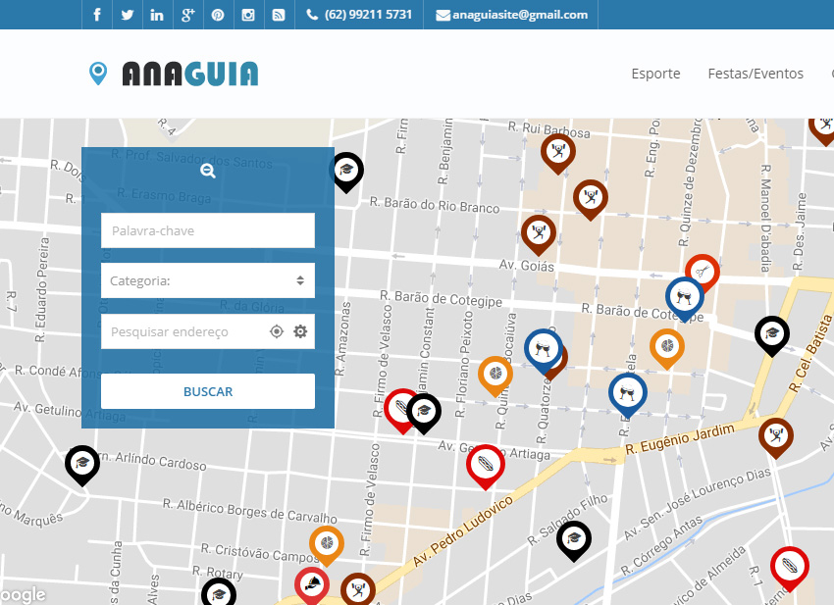834x605 pixels.
Task: Click the phone number (62) 99211 5731
Action: [359, 15]
